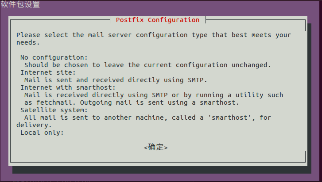Screen dimensions: 322x182
Task: Click the word "needs." in the prompt
Action: point(28,42)
